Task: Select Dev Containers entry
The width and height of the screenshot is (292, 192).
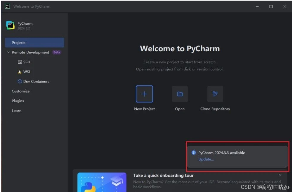Action: [36, 82]
